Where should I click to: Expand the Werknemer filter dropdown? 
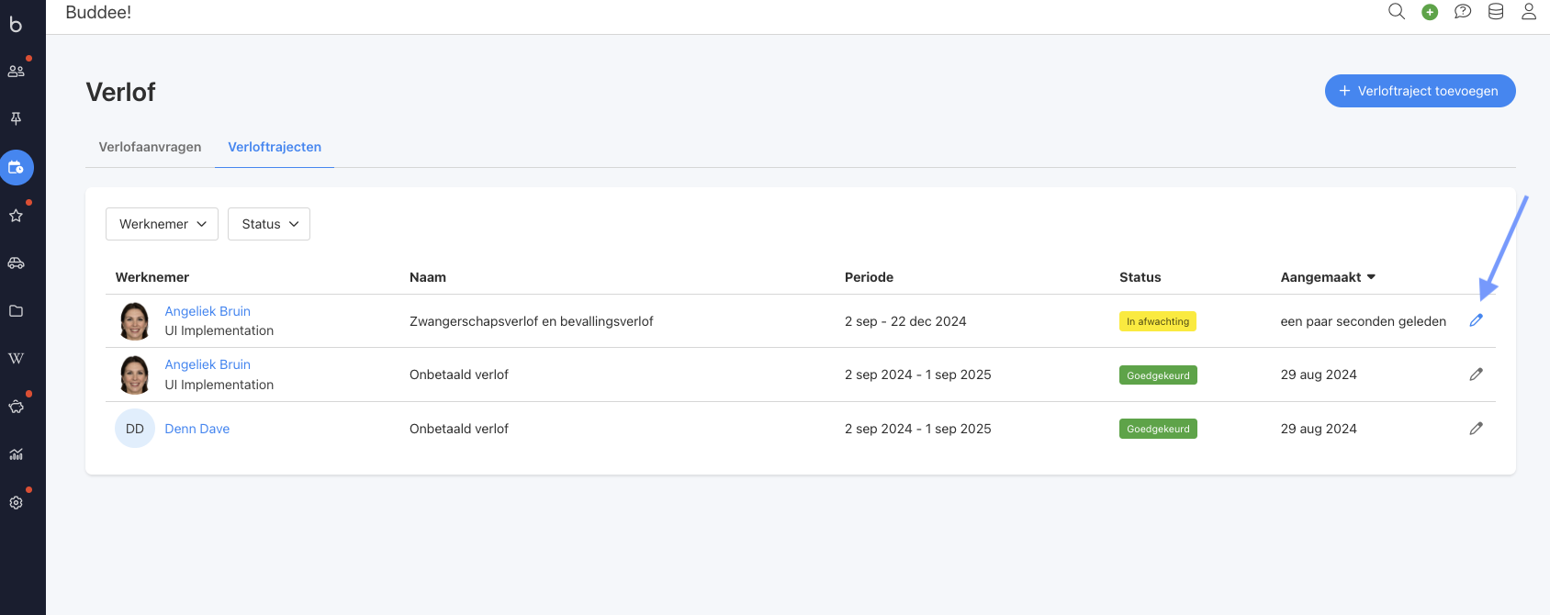162,224
